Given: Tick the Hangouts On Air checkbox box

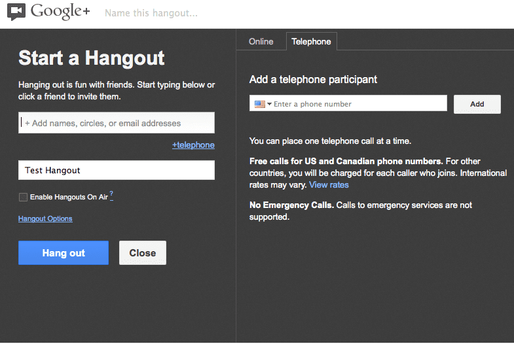Looking at the screenshot, I should (24, 197).
